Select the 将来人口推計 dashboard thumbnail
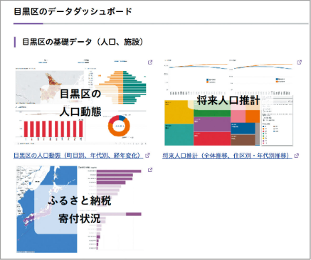The height and width of the screenshot is (260, 311). coord(229,102)
